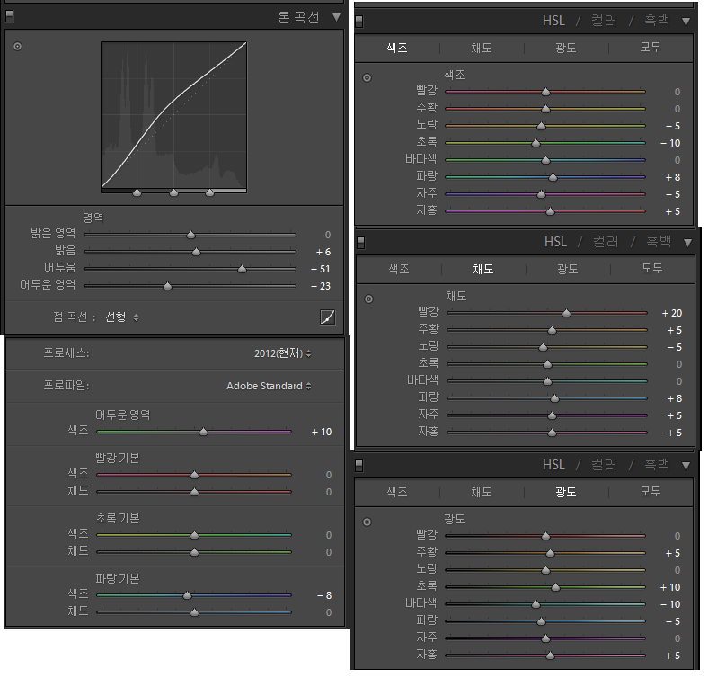
Task: Select target adjustment tool beside 광도 sliders heading
Action: click(x=367, y=522)
